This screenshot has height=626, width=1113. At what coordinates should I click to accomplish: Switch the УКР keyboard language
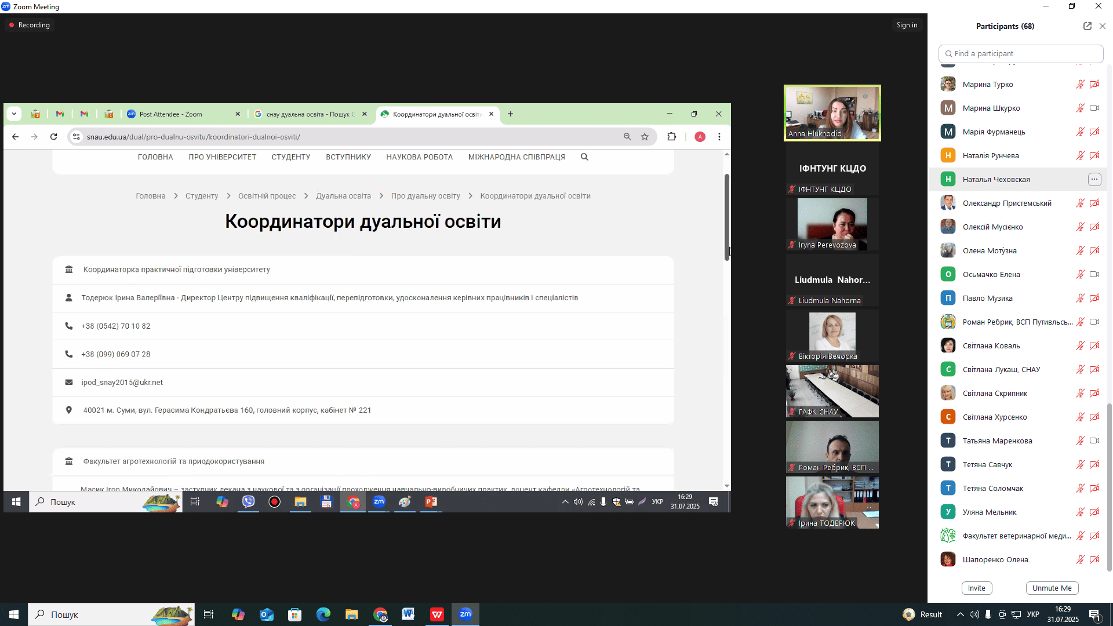[1033, 614]
